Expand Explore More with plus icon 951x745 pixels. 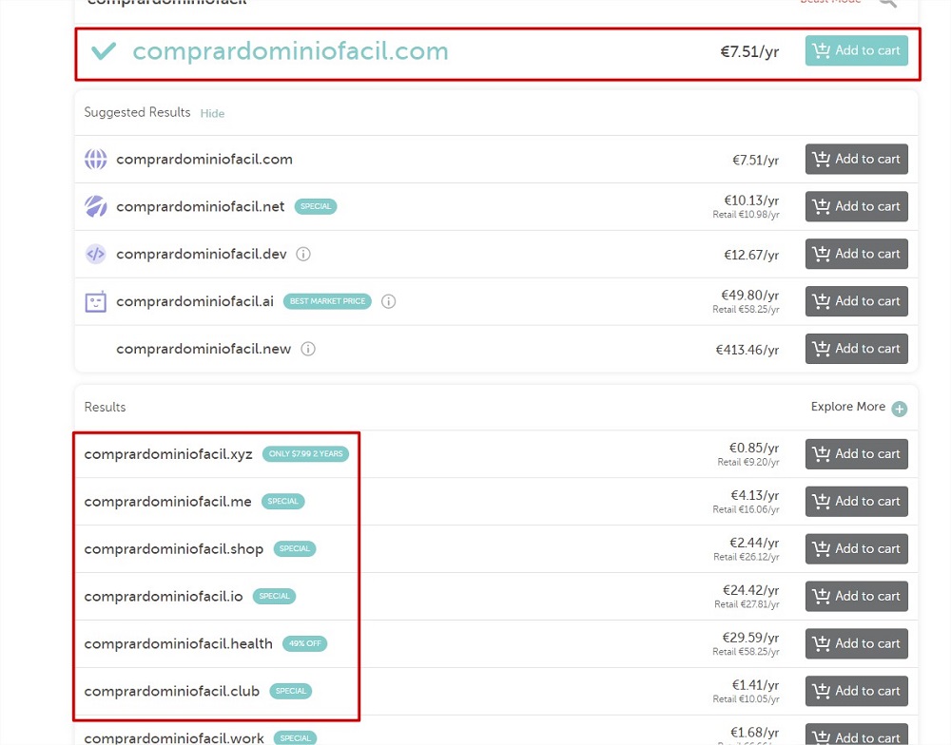point(900,410)
